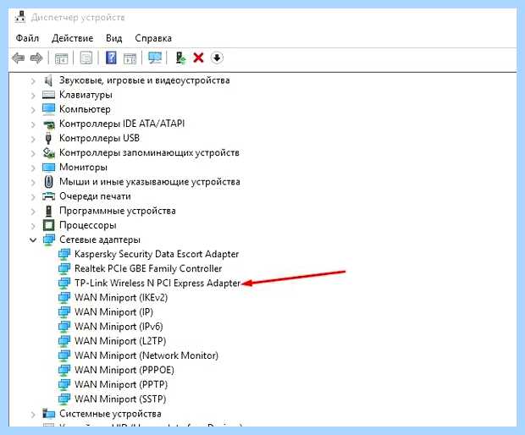Image resolution: width=525 pixels, height=435 pixels.
Task: Open the Вид menu
Action: click(113, 38)
